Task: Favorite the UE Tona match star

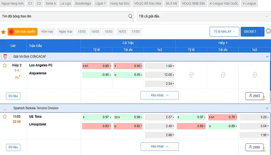Action: click(x=5, y=116)
